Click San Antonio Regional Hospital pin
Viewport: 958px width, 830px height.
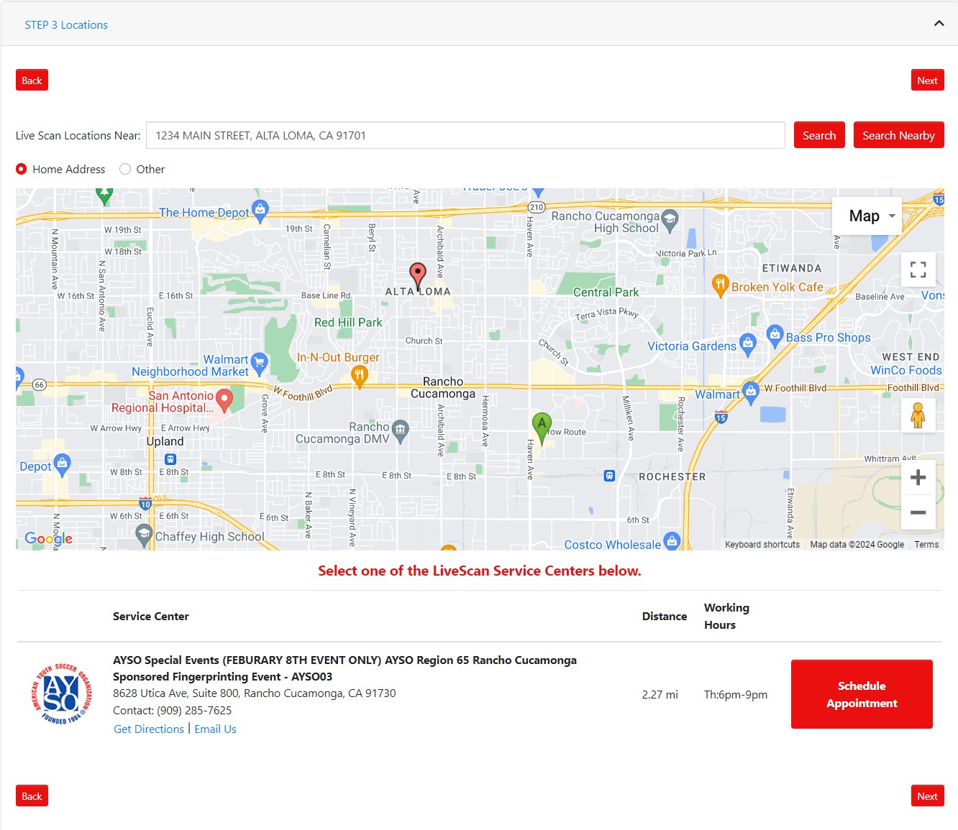point(224,400)
